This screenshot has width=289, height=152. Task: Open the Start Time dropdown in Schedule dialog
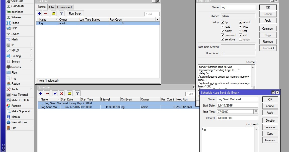tap(256, 112)
